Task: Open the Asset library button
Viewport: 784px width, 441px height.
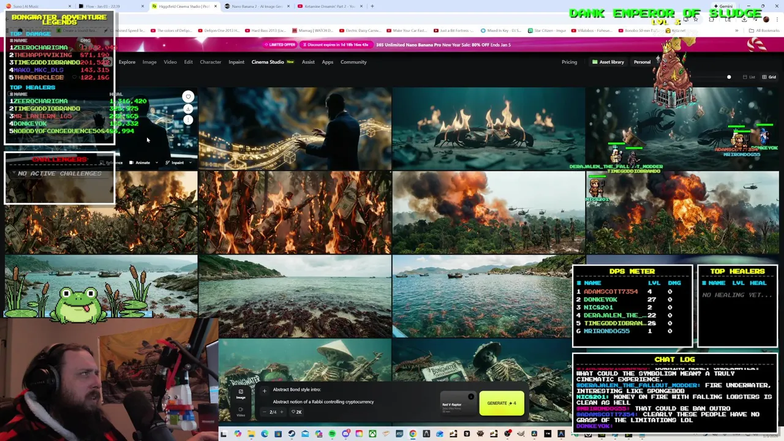Action: point(608,62)
